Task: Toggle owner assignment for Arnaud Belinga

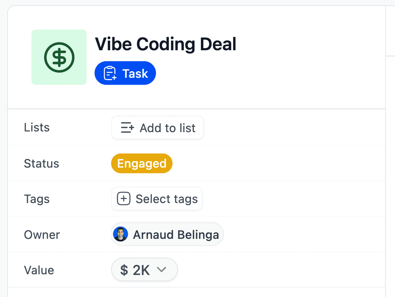Action: 167,234
